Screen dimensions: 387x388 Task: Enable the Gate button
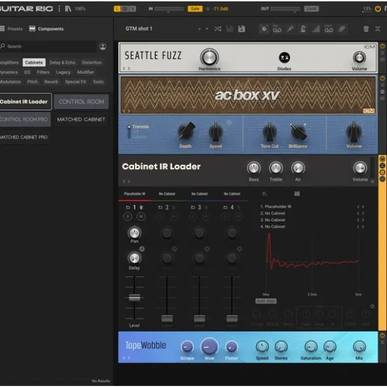tap(195, 9)
